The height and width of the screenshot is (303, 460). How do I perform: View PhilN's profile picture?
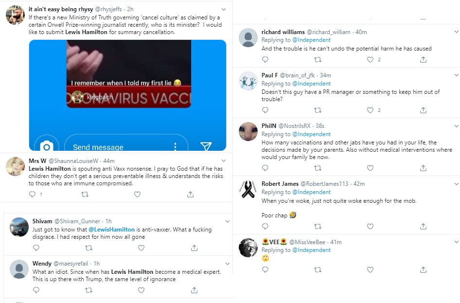[x=248, y=131]
